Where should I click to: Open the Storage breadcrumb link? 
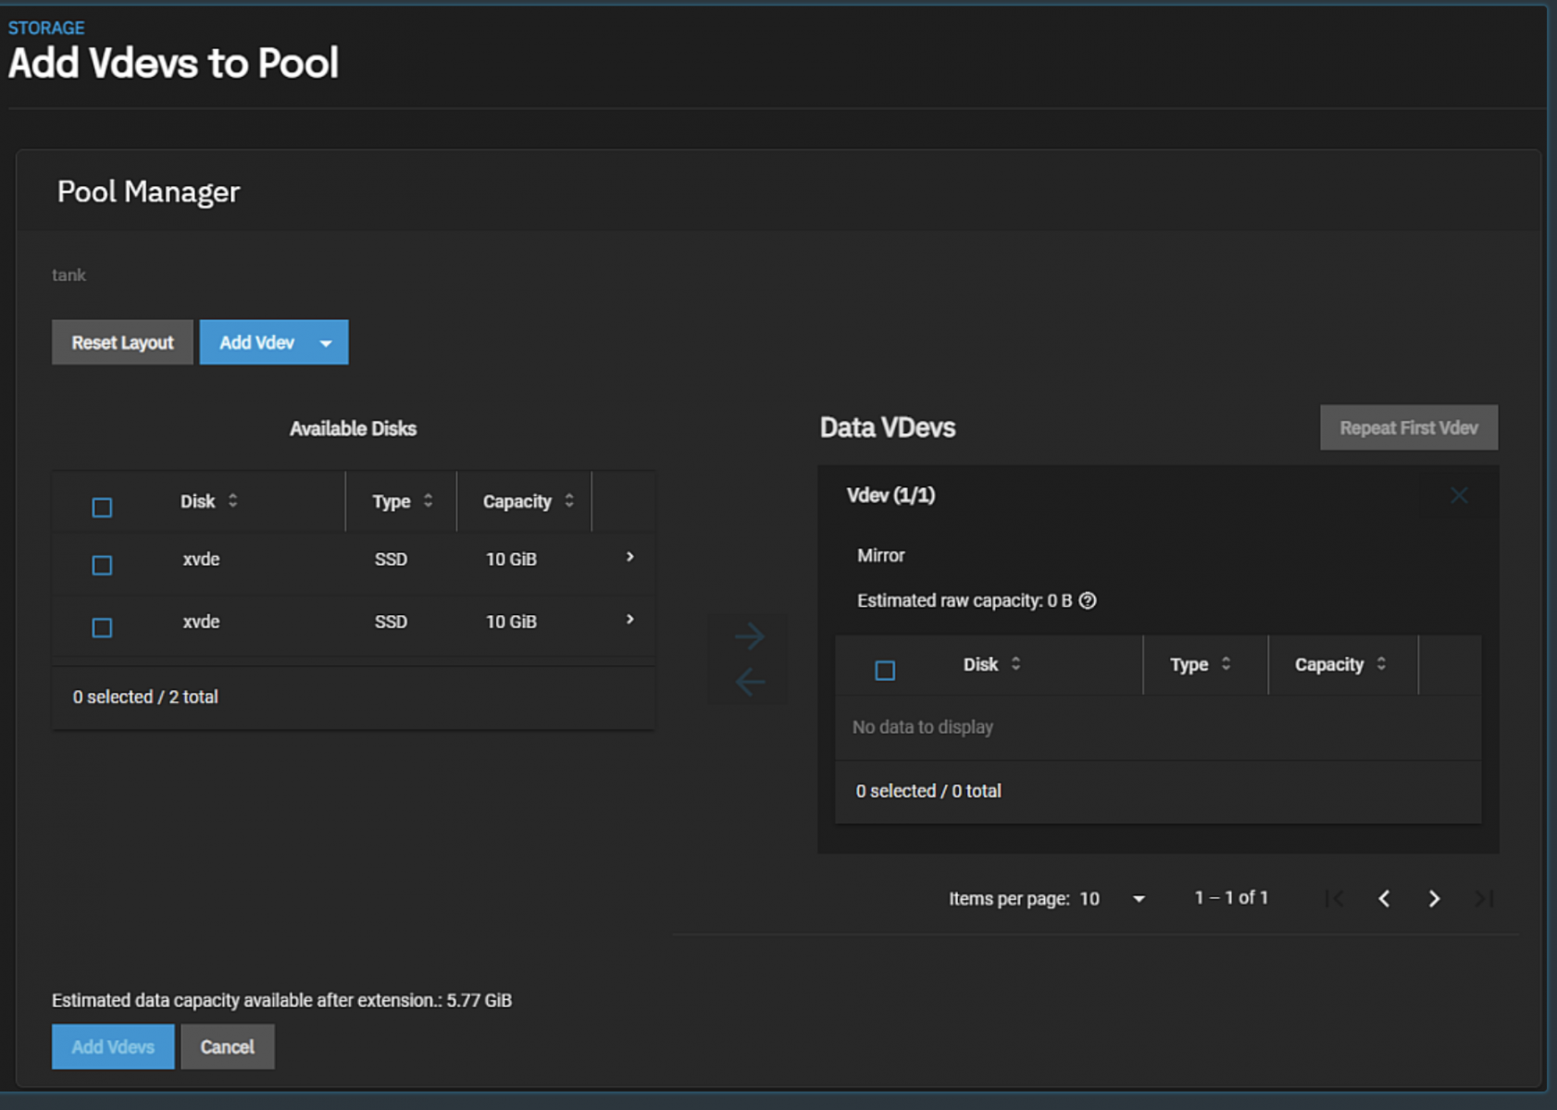(x=46, y=28)
